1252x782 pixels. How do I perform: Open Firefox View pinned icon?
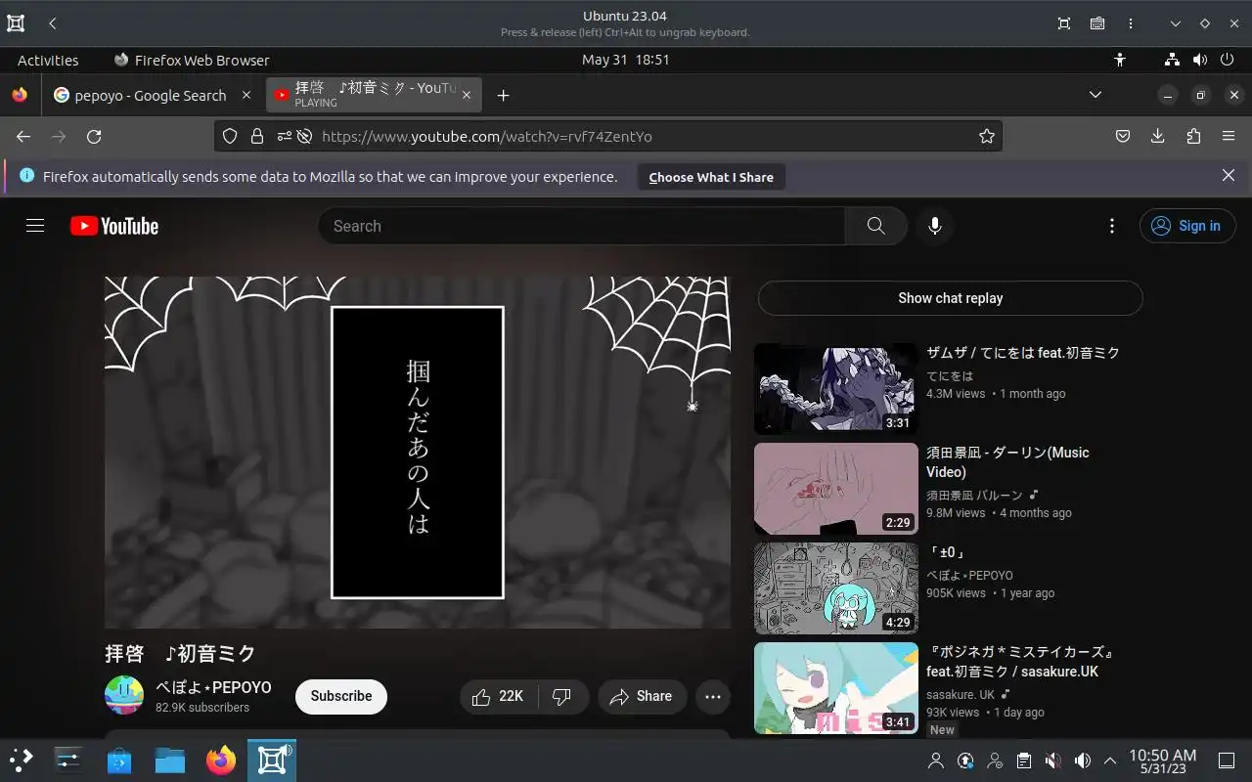[x=20, y=96]
